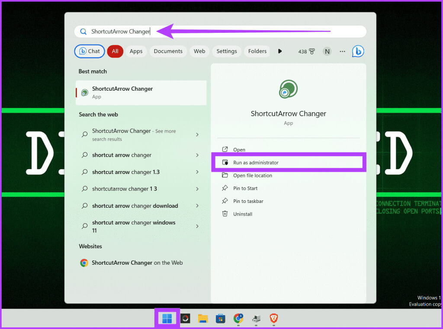Screen dimensions: 443x329
Task: Click the Chrome icon beside web result
Action: pos(84,263)
